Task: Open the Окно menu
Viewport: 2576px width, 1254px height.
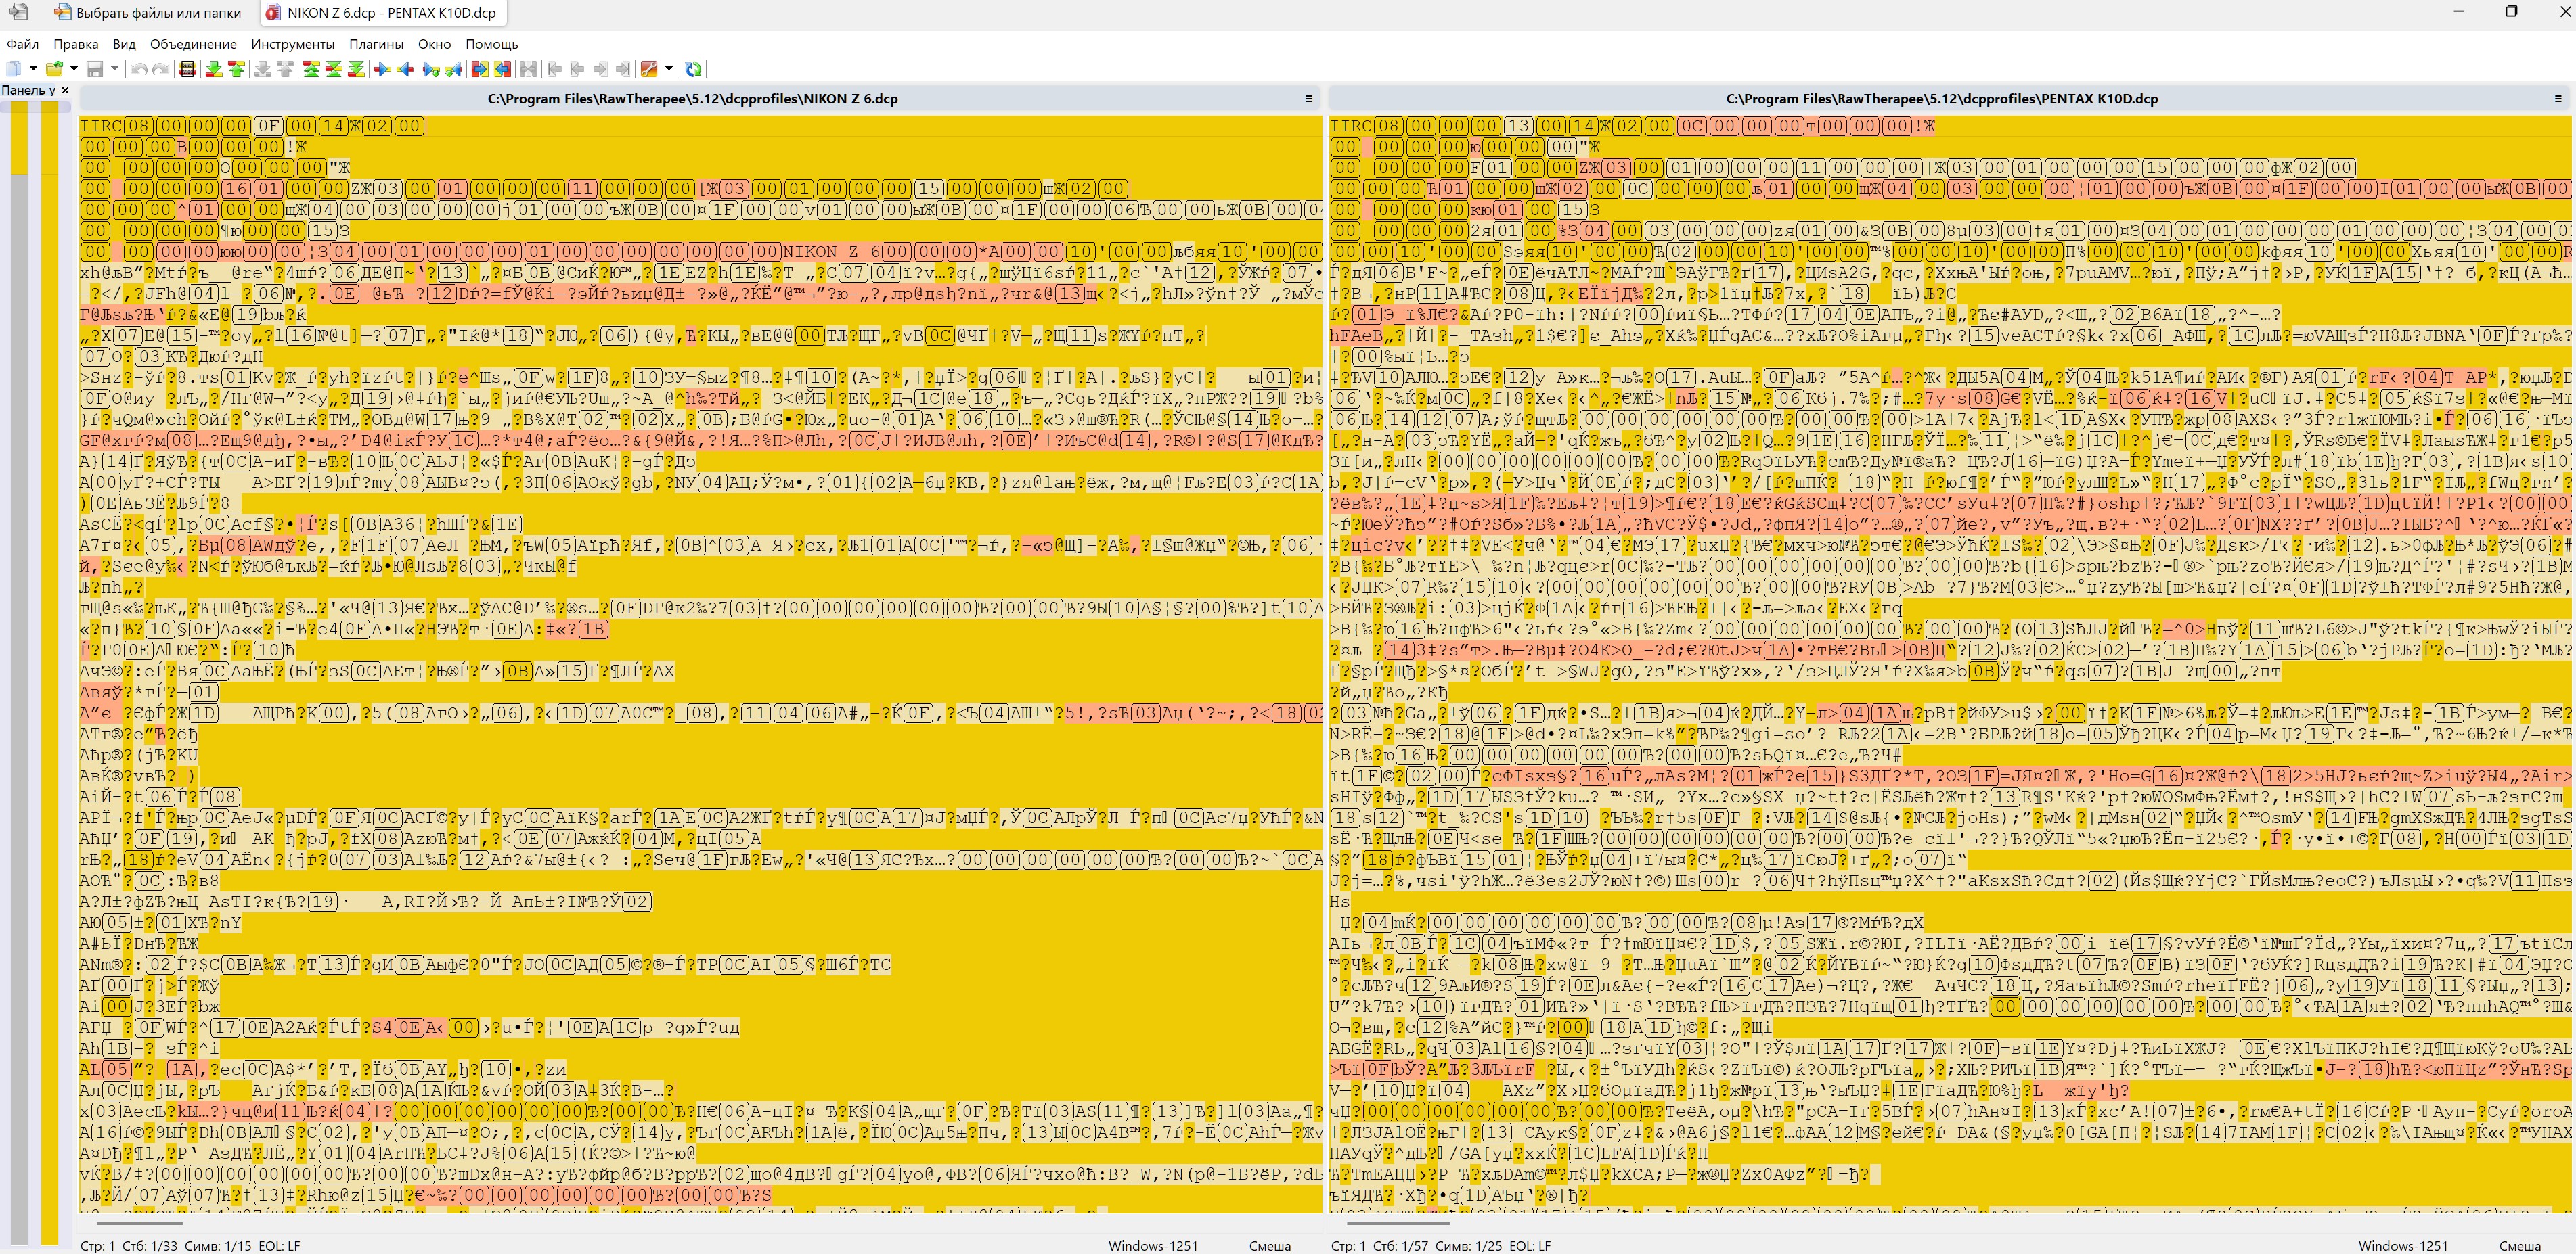Action: coord(434,44)
